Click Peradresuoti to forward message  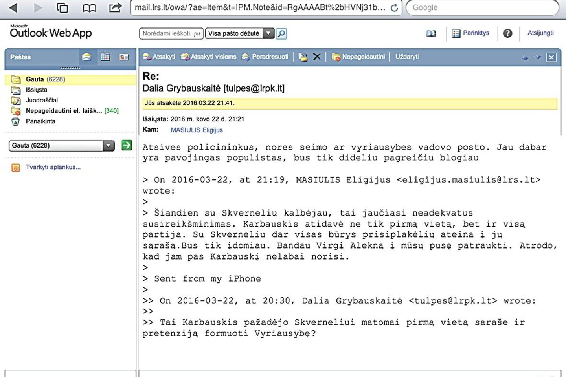pos(265,57)
